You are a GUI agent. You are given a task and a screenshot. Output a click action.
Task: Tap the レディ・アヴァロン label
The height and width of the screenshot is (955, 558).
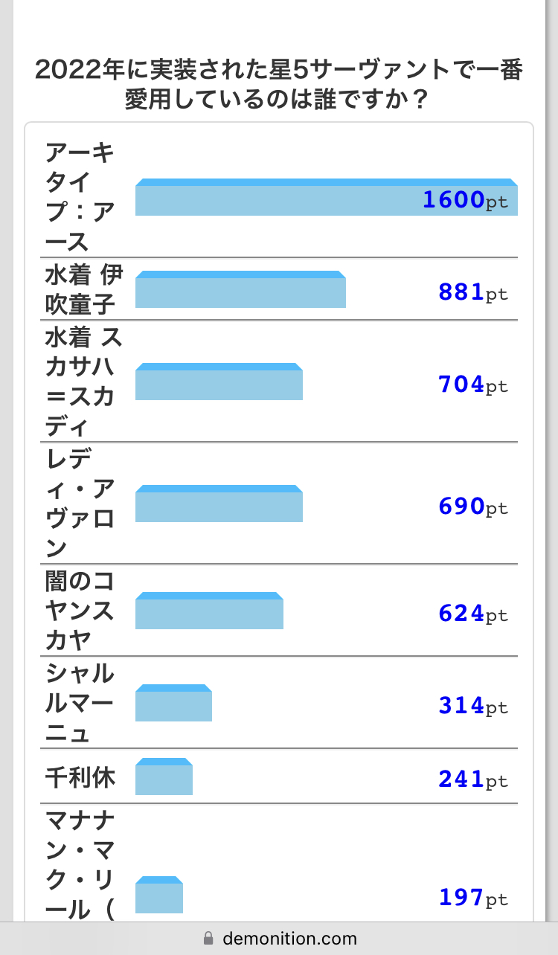pyautogui.click(x=80, y=504)
